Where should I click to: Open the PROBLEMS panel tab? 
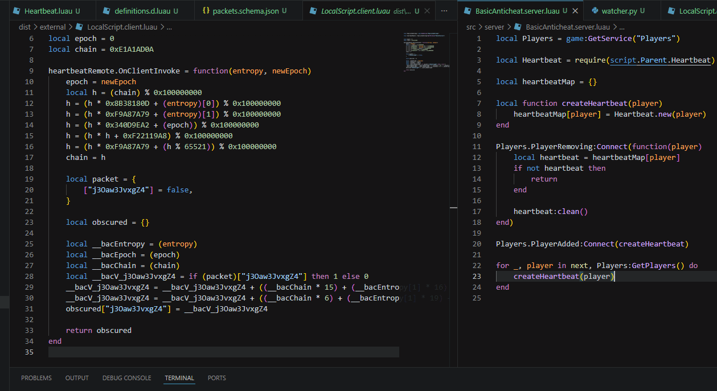pos(36,378)
